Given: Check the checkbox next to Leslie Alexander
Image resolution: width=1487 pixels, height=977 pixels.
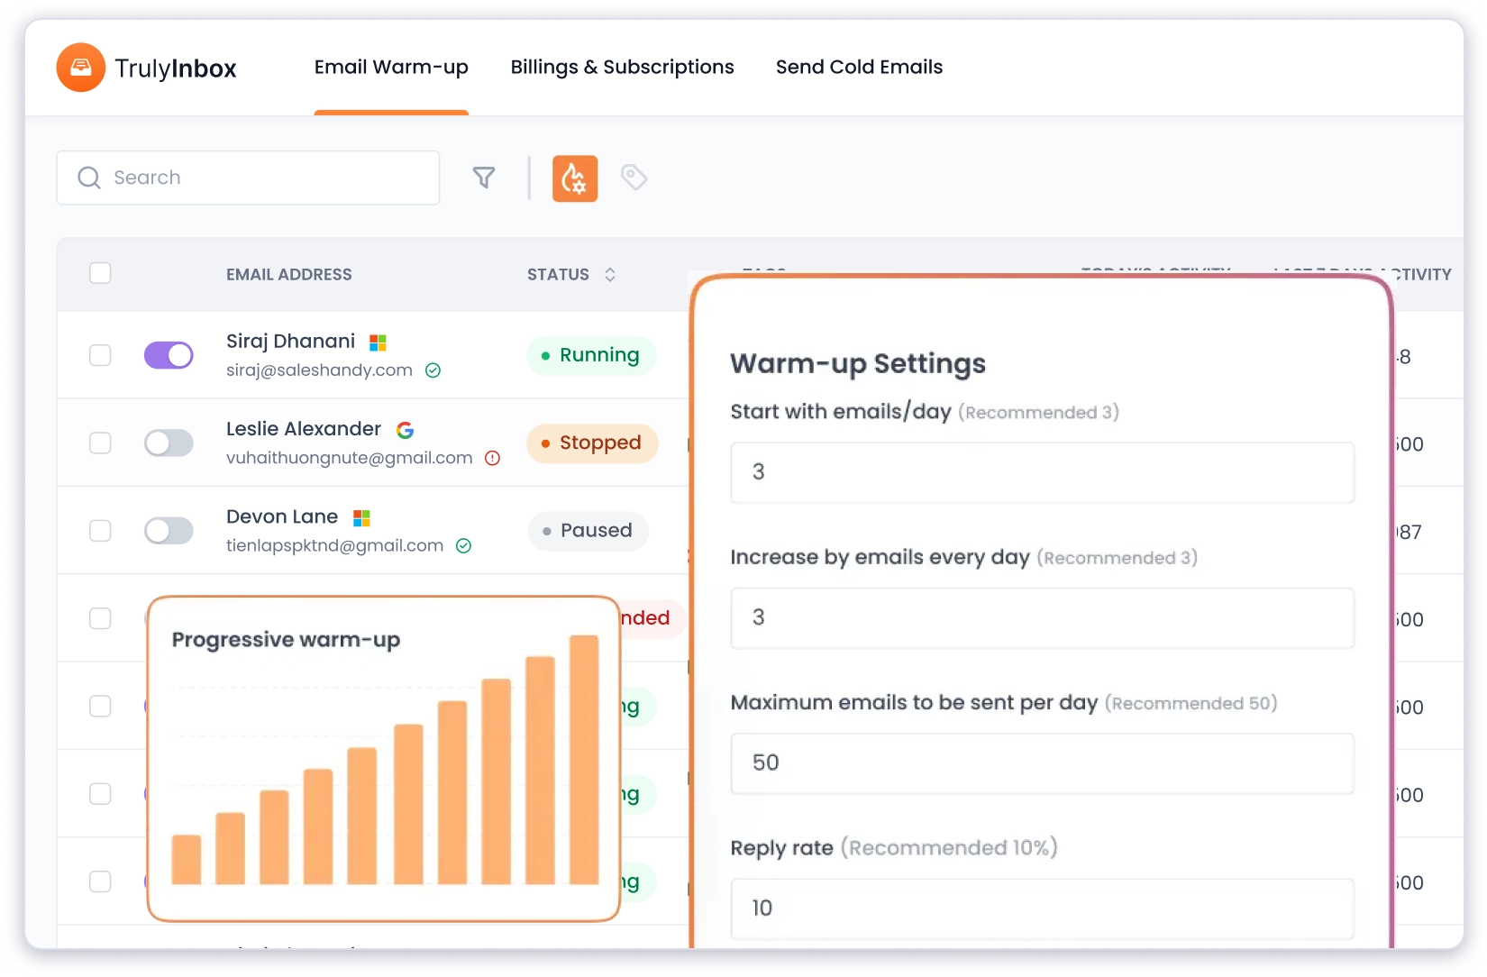Looking at the screenshot, I should tap(100, 443).
